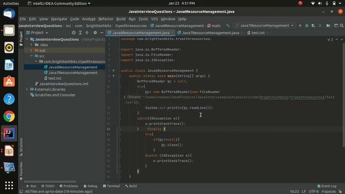Collapse JavaInterviewQuestions project root
Viewport: 345px width, 194px height.
27,39
